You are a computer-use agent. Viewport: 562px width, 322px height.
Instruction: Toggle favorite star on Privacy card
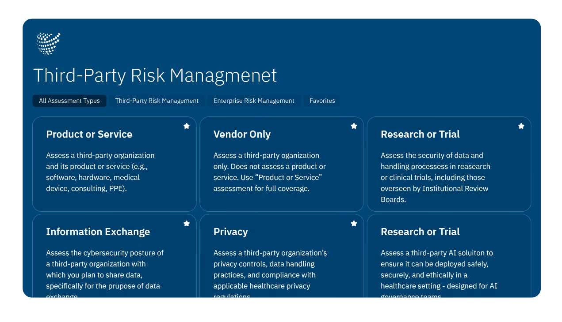coord(354,224)
